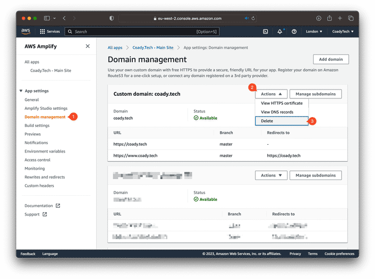Open Notifications settings
Image resolution: width=375 pixels, height=279 pixels.
(36, 143)
